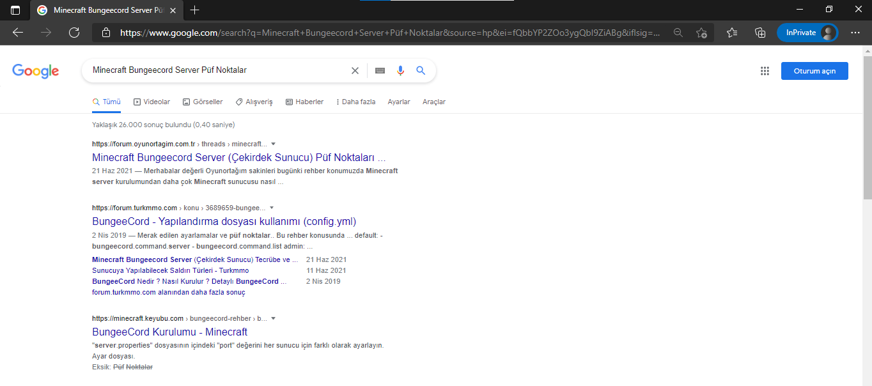Click the blue search magnifier icon
Screen dimensions: 872x386
tap(421, 70)
